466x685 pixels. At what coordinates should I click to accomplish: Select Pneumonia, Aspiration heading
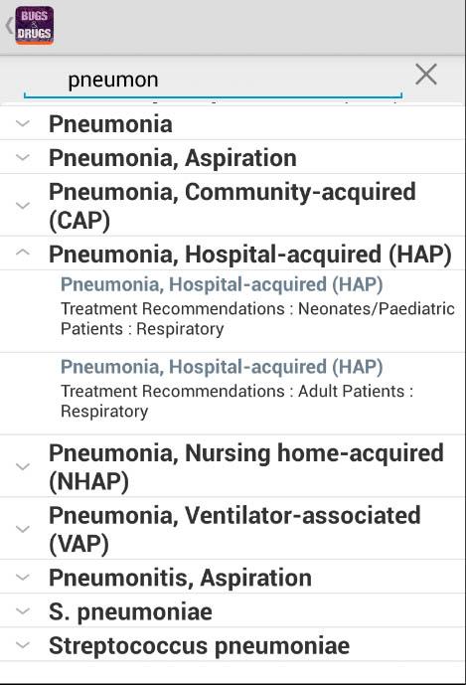pyautogui.click(x=173, y=158)
